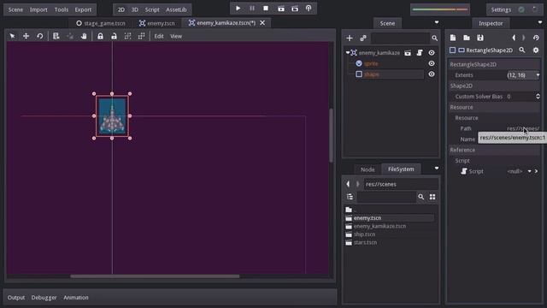
Task: Open the Import menu
Action: pos(38,9)
